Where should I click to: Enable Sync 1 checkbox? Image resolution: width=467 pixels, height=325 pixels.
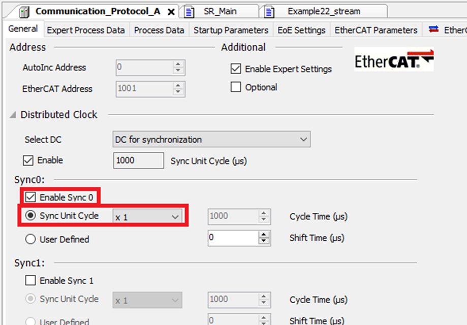tap(30, 280)
